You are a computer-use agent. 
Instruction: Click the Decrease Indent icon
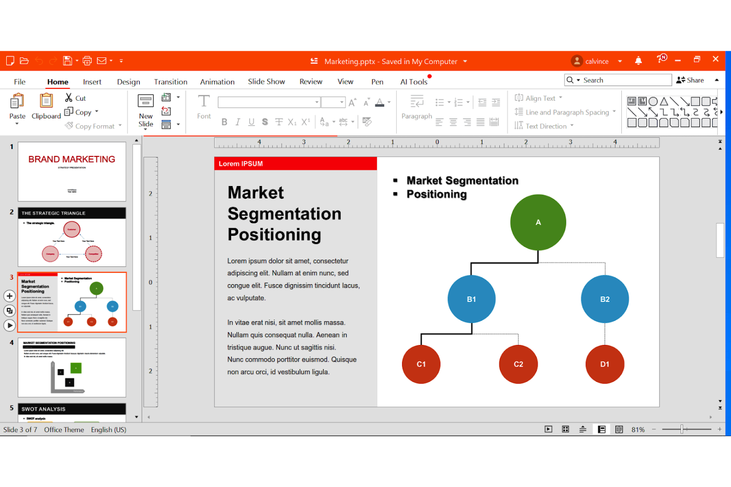[x=482, y=102]
